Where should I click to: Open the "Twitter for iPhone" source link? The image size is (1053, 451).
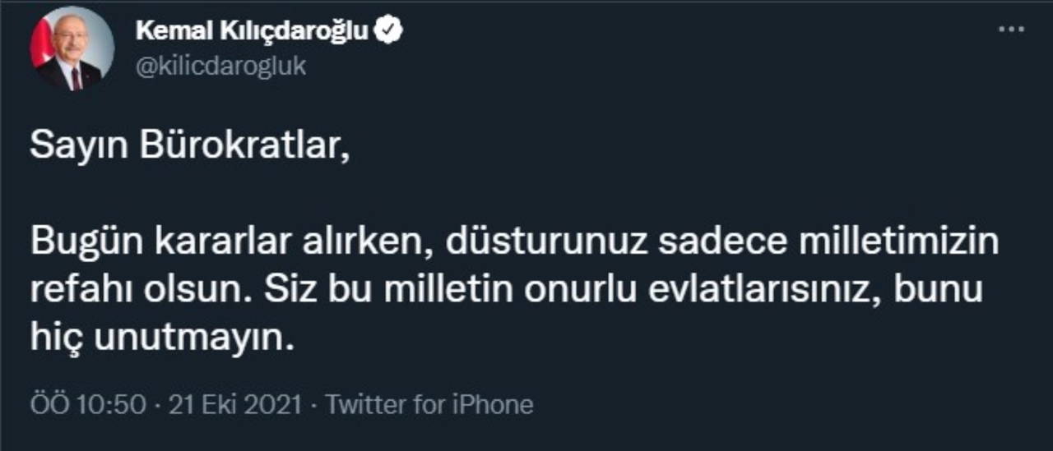[x=429, y=404]
